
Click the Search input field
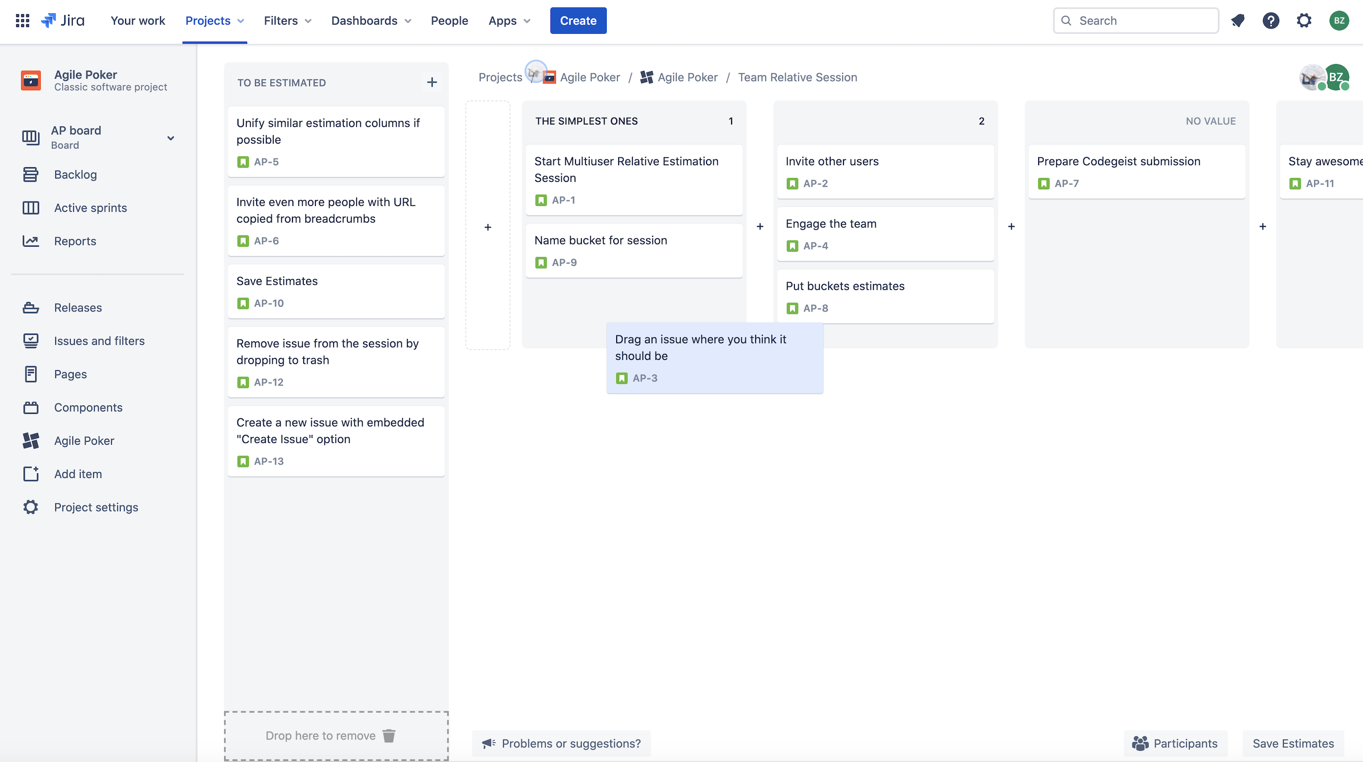pos(1136,21)
